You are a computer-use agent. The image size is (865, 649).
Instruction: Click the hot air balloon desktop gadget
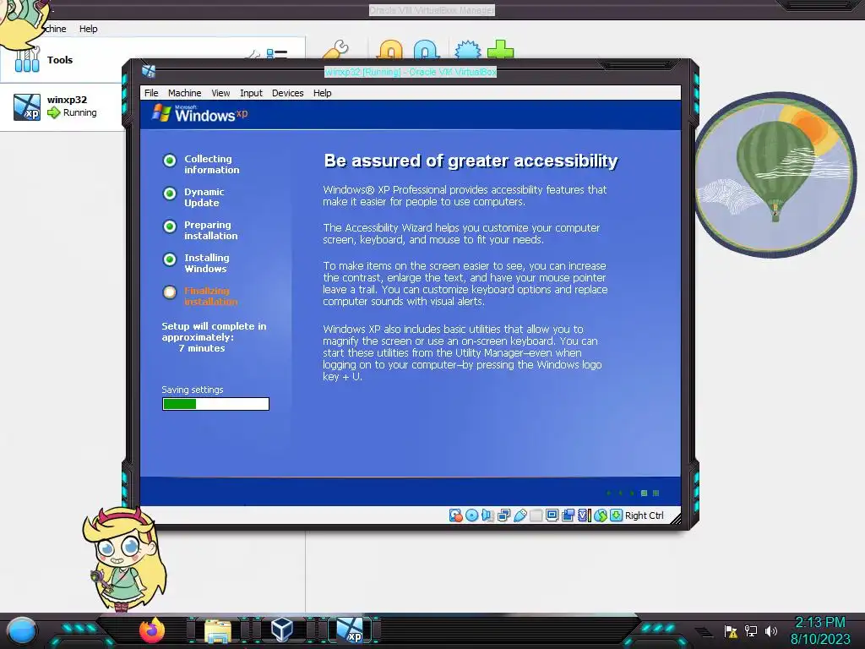point(776,174)
